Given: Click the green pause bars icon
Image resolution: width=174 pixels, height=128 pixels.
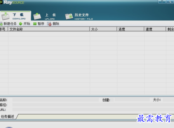Looking at the screenshot, I should (x=35, y=24).
